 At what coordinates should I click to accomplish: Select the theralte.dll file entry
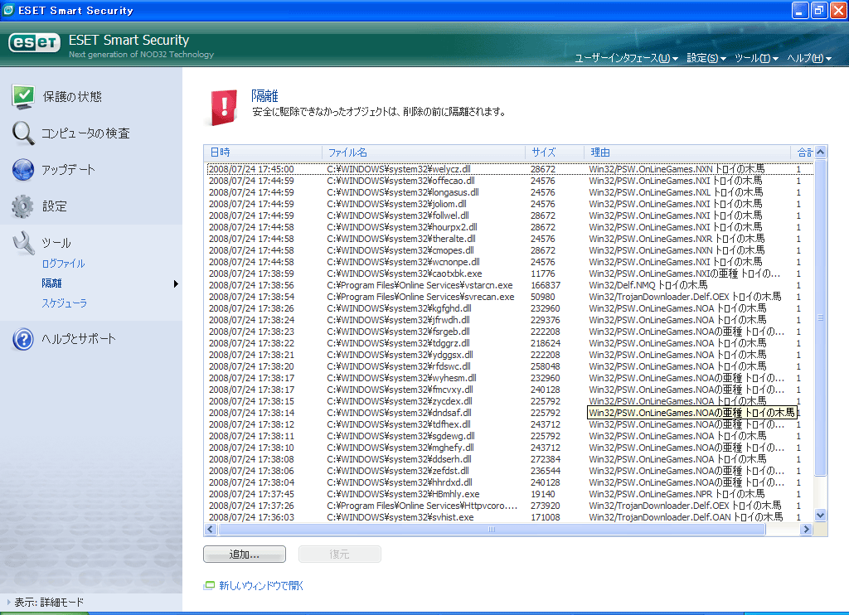(x=401, y=239)
